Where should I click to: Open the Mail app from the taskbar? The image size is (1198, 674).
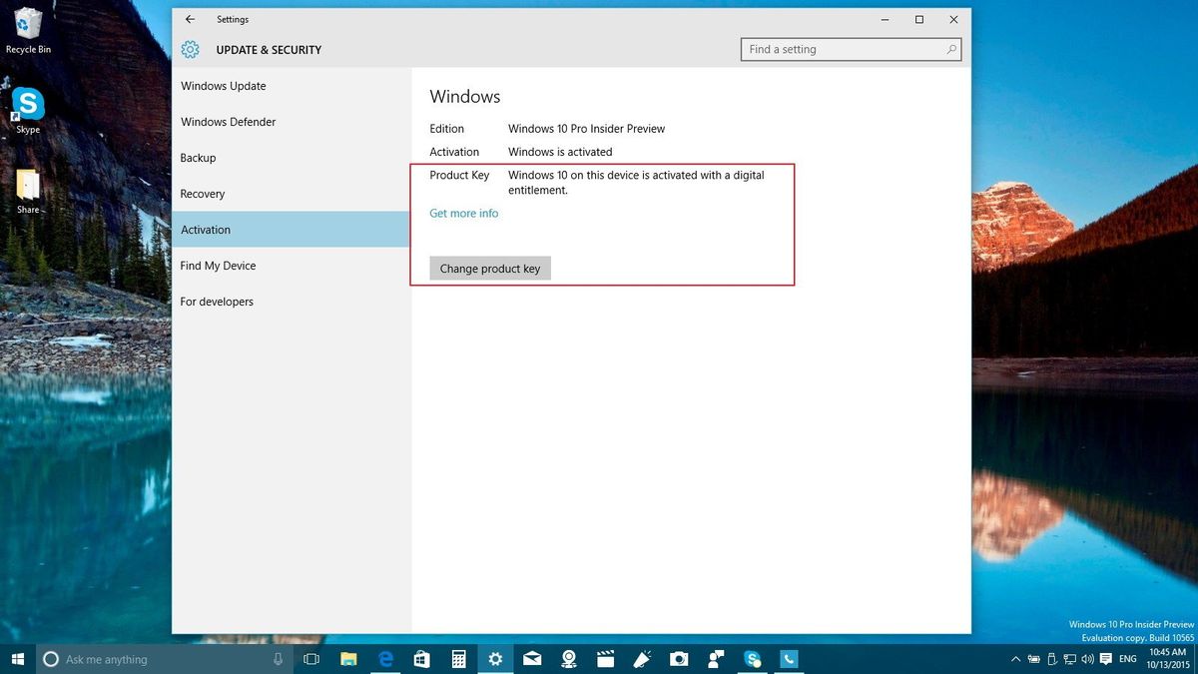(532, 659)
